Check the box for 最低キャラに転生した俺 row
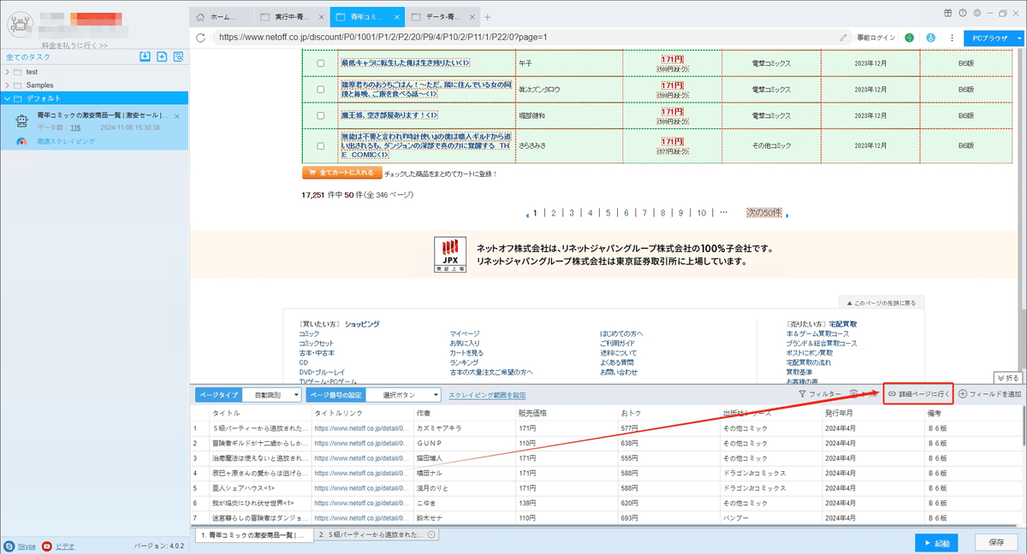The image size is (1027, 554). pyautogui.click(x=321, y=63)
